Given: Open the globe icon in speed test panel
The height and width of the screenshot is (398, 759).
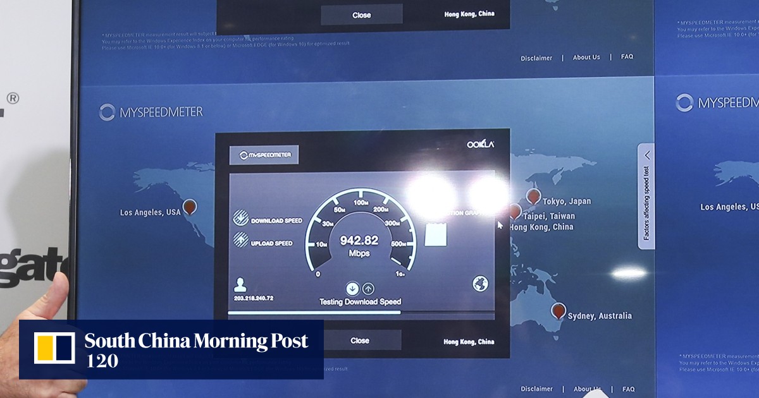Looking at the screenshot, I should (480, 284).
